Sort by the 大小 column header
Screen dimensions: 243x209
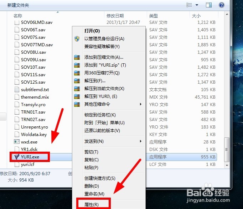196,16
